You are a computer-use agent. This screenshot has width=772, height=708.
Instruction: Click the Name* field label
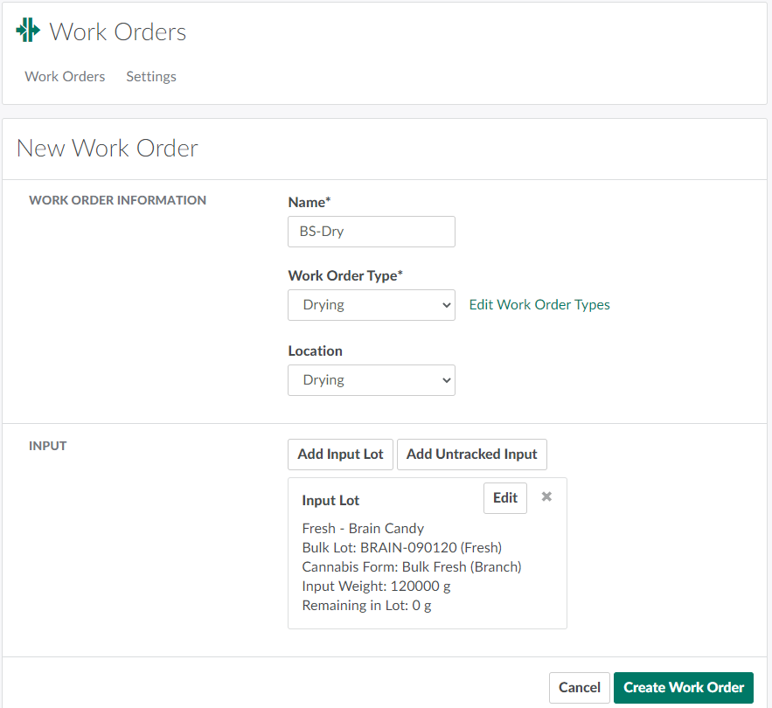309,202
